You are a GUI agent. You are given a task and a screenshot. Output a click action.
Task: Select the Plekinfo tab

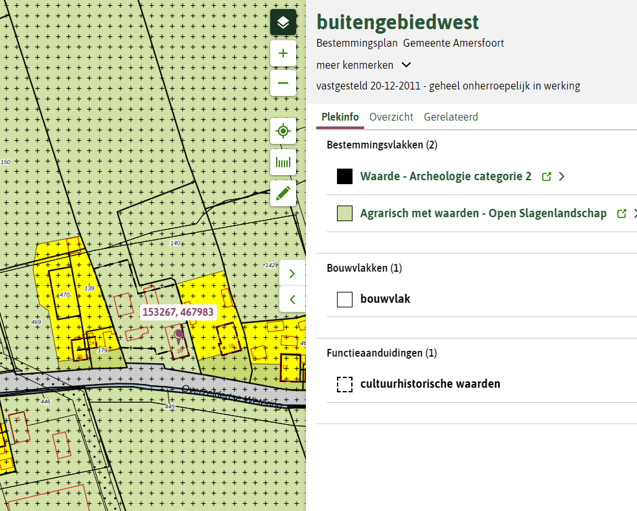340,117
